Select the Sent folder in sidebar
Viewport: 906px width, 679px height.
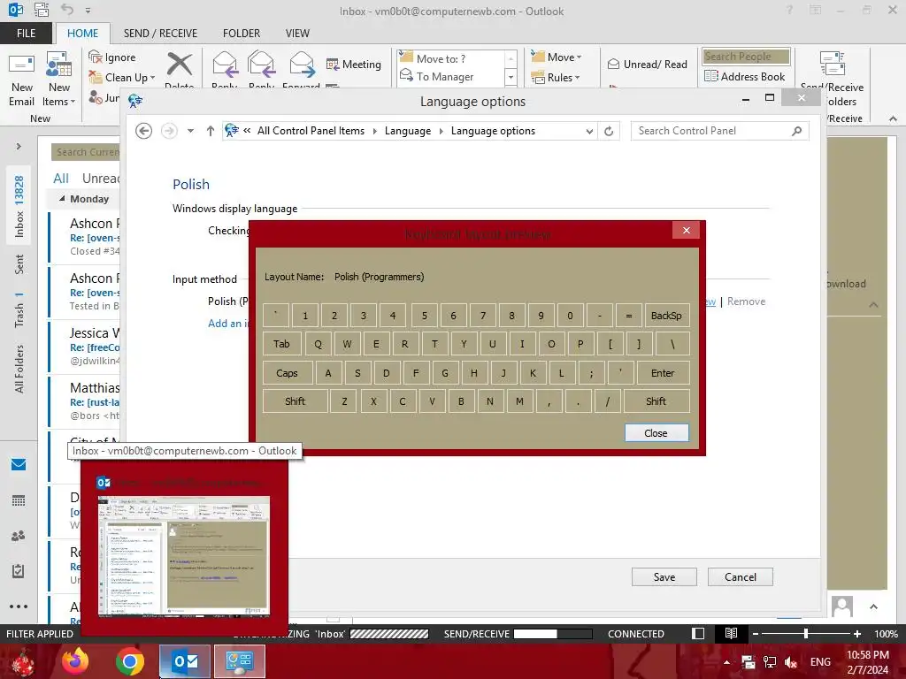click(x=19, y=263)
